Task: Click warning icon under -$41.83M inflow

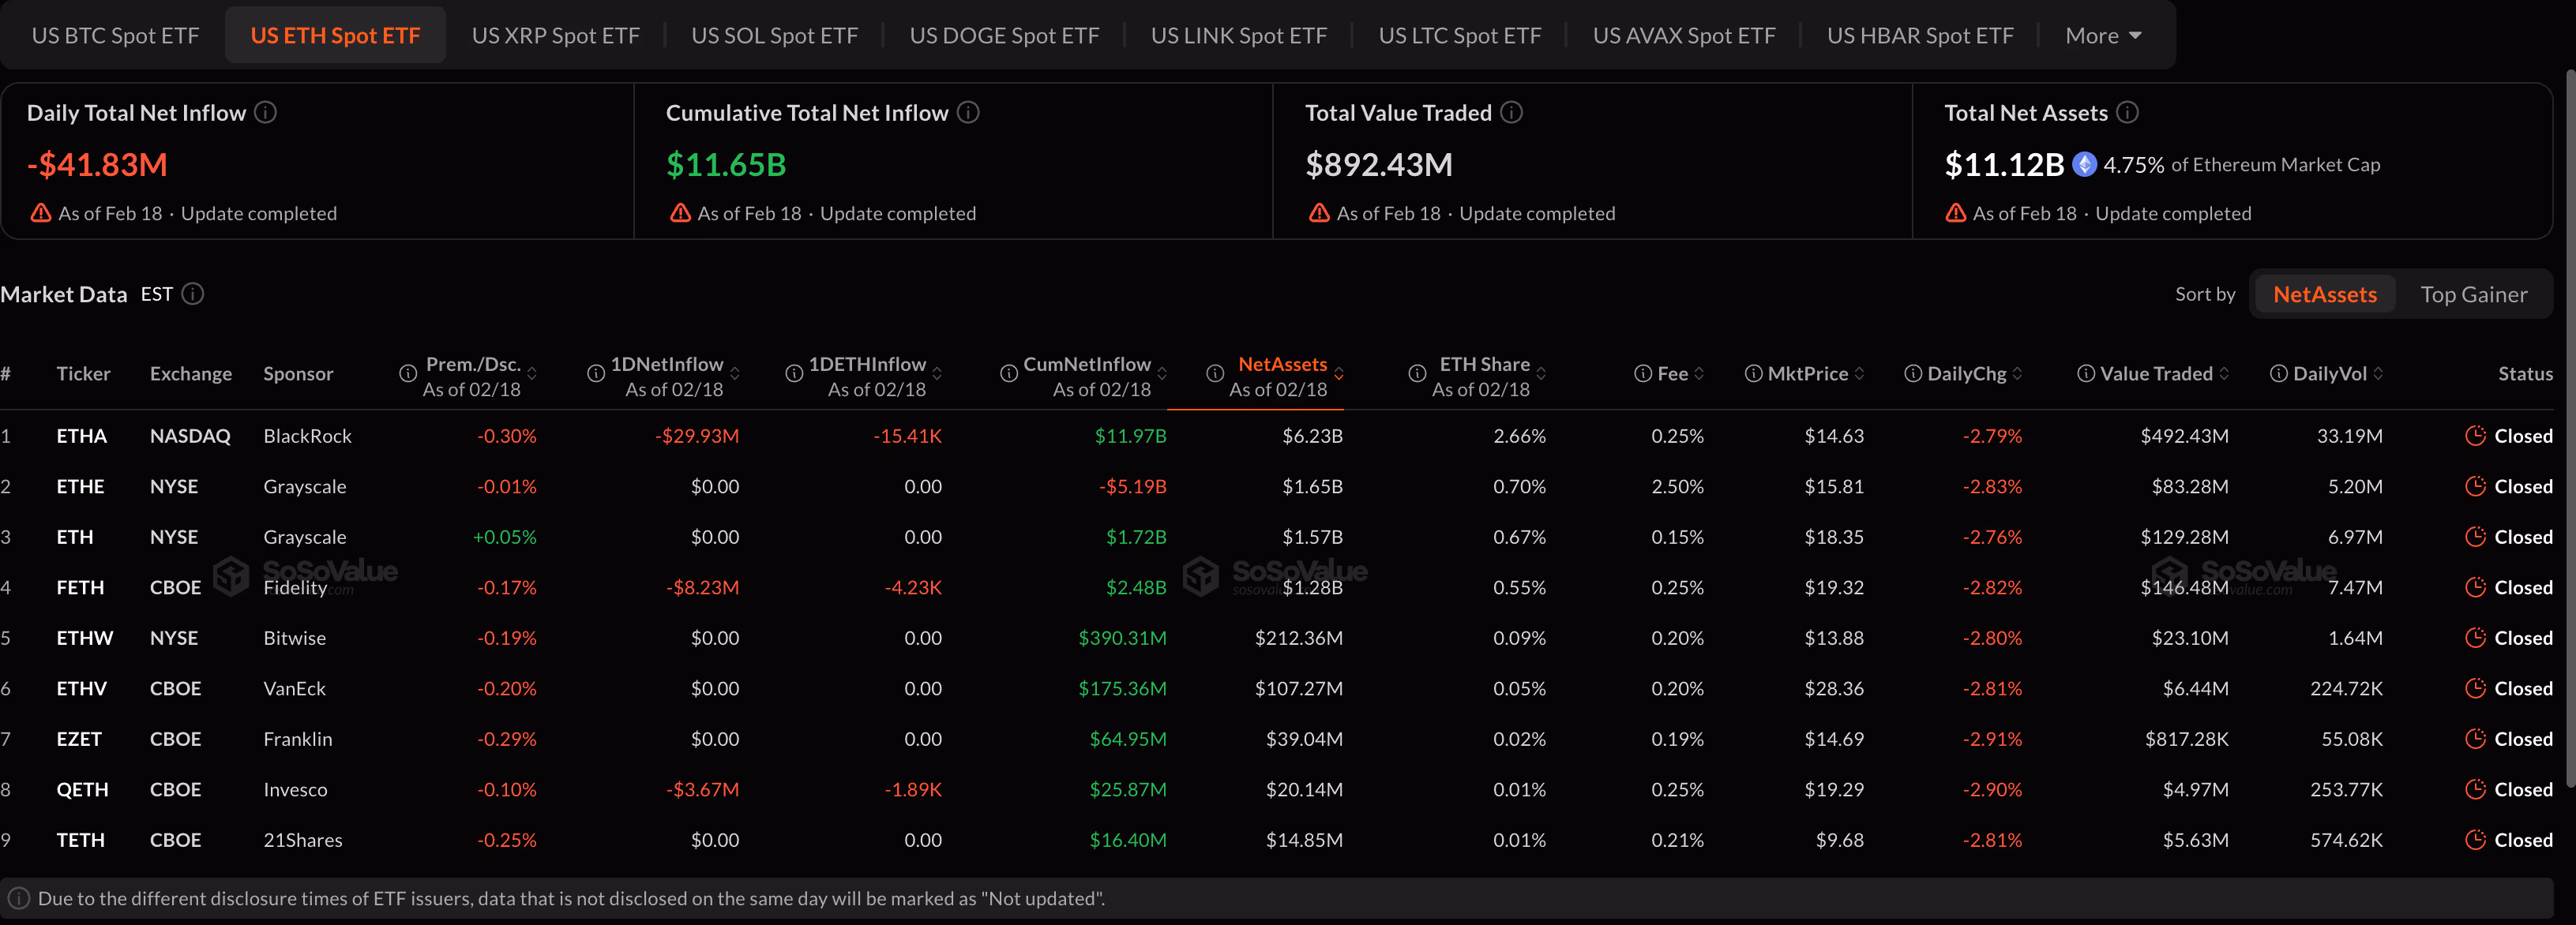Action: 41,214
